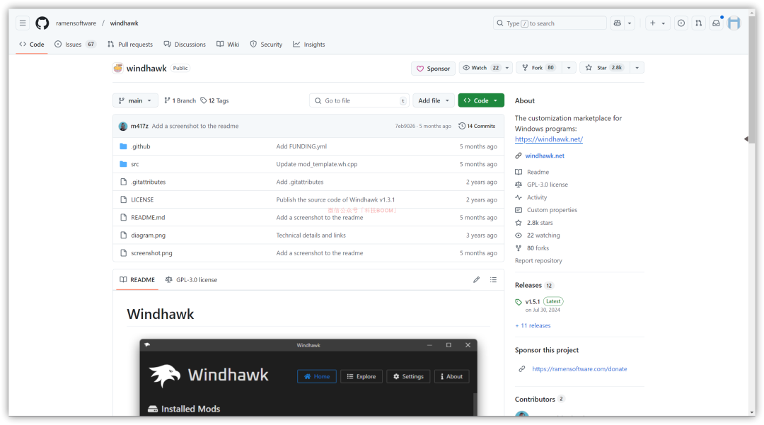
Task: Switch to the Discussions tab
Action: (x=185, y=45)
